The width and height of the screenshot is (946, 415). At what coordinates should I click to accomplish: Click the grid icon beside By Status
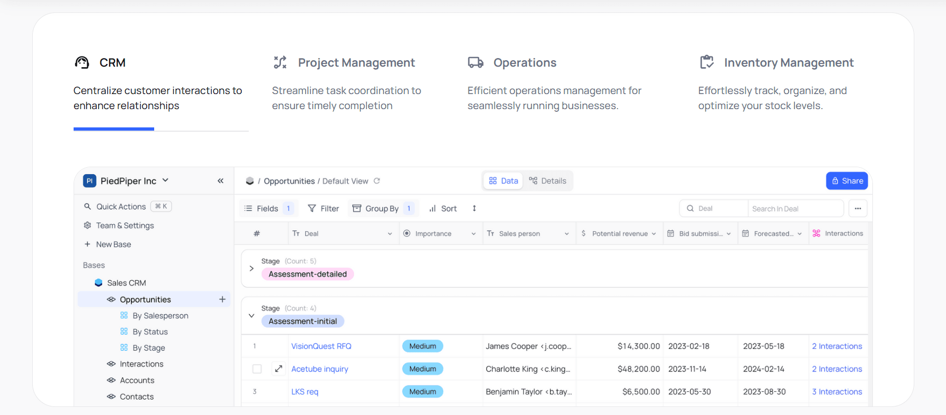[x=124, y=332]
